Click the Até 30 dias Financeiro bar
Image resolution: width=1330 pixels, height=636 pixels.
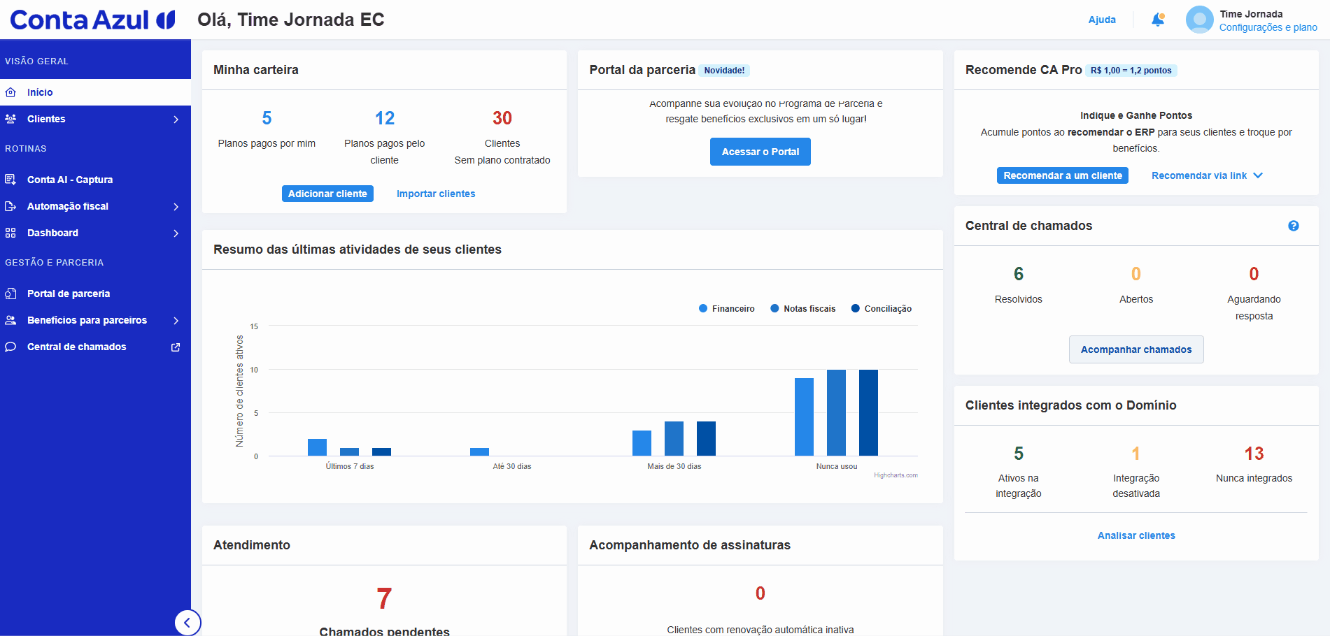(x=479, y=451)
